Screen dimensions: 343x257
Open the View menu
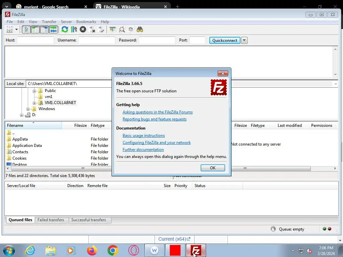pos(33,22)
